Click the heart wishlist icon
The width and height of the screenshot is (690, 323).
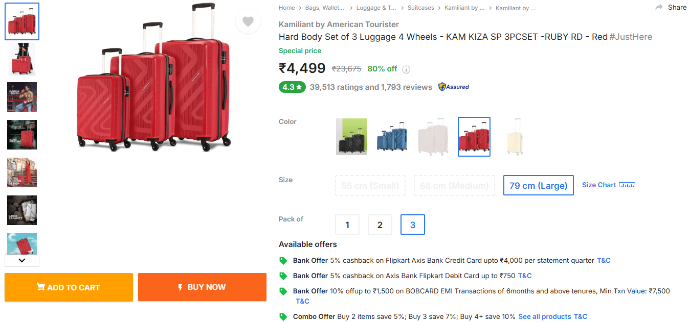[x=248, y=21]
